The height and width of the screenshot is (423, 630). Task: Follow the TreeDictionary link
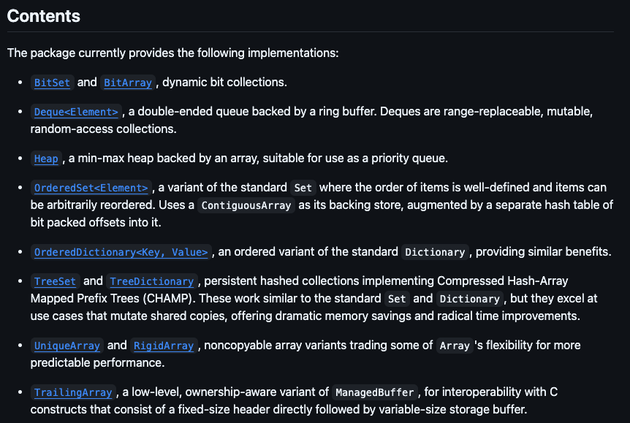tap(152, 281)
